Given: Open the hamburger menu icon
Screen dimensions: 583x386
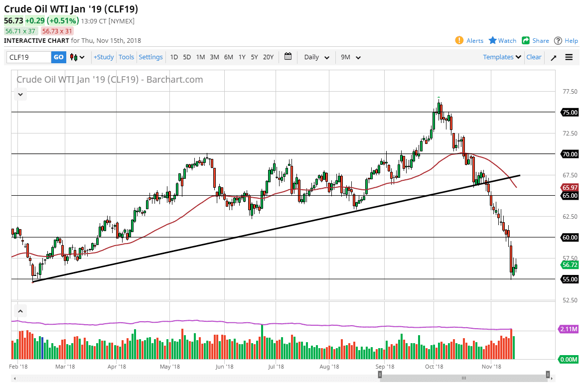Looking at the screenshot, I should pos(569,57).
